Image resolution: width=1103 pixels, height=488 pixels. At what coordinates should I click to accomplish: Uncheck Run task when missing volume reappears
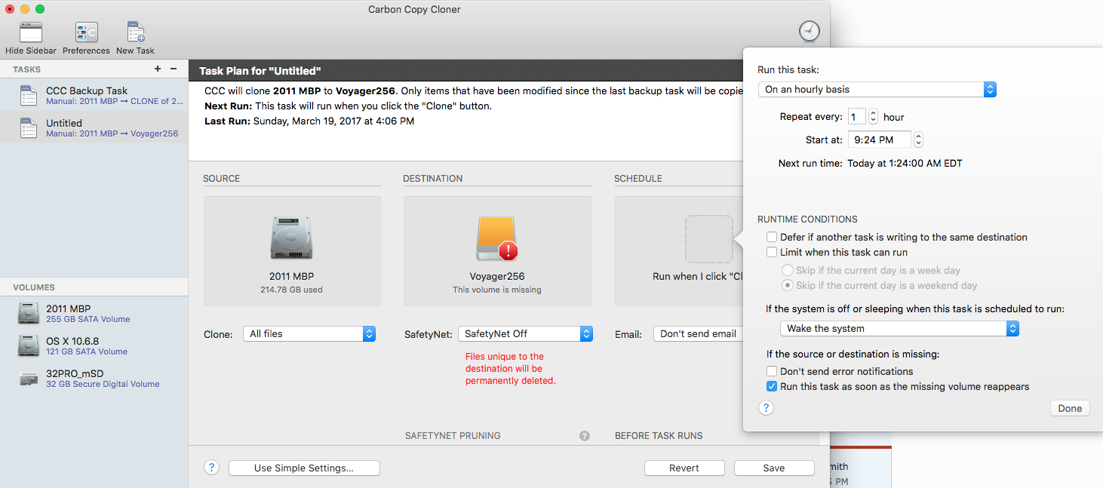pos(772,386)
